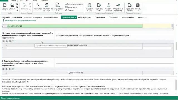The image size is (178, 100).
Task: Switch to the Измерения tab
Action: coord(38,17)
